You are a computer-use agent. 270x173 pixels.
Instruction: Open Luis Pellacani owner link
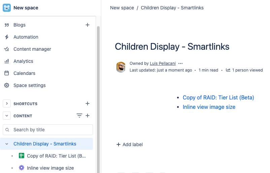pos(163,63)
